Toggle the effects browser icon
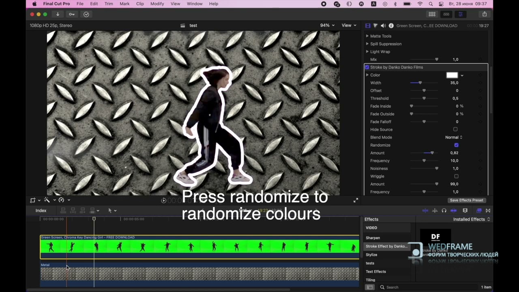 tap(479, 210)
